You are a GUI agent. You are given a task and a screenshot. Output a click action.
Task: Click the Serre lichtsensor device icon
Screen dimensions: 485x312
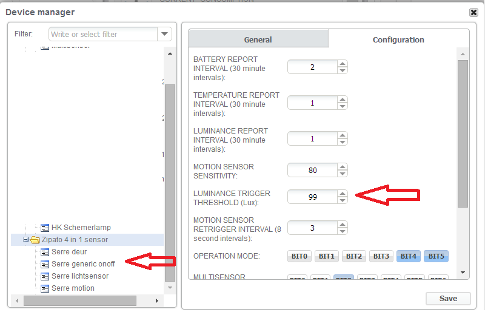45,276
